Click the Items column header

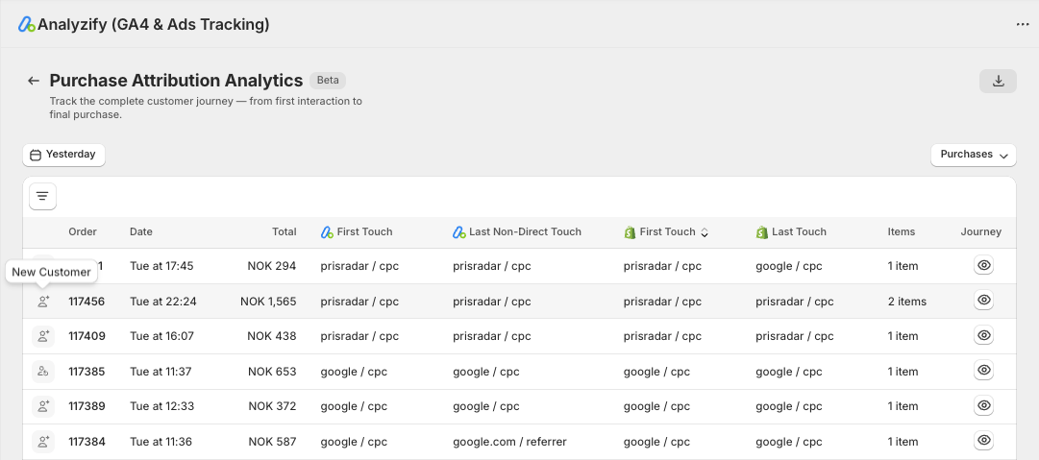(x=902, y=231)
